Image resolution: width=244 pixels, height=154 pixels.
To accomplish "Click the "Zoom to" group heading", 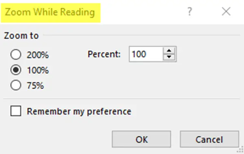I will tap(21, 36).
